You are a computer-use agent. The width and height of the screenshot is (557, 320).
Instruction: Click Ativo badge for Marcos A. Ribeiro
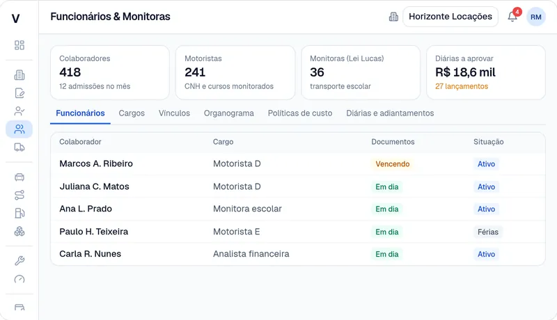[x=486, y=164]
